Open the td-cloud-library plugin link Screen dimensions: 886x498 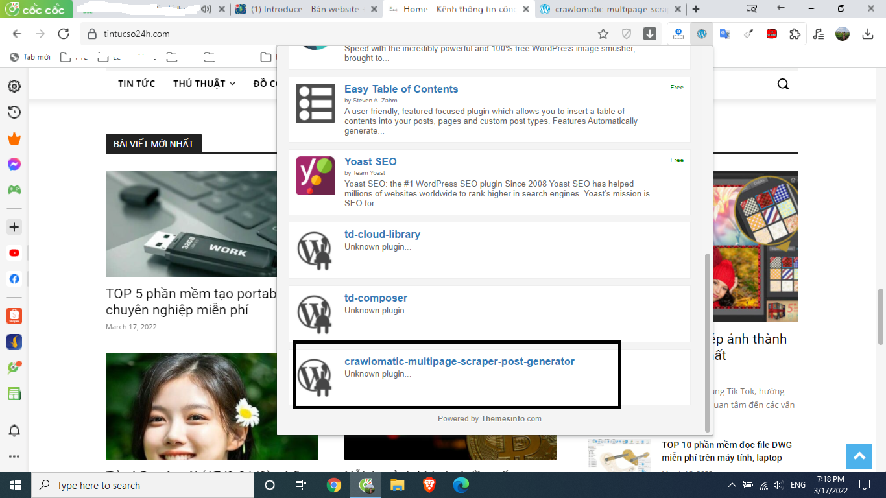pos(382,234)
